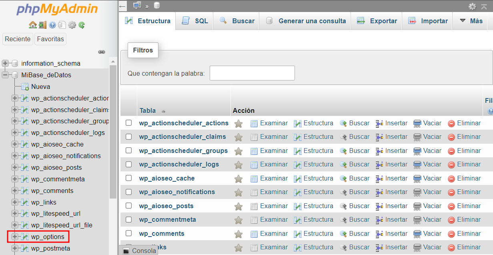Open the Consola at the bottom
This screenshot has height=255, width=493.
click(x=142, y=250)
